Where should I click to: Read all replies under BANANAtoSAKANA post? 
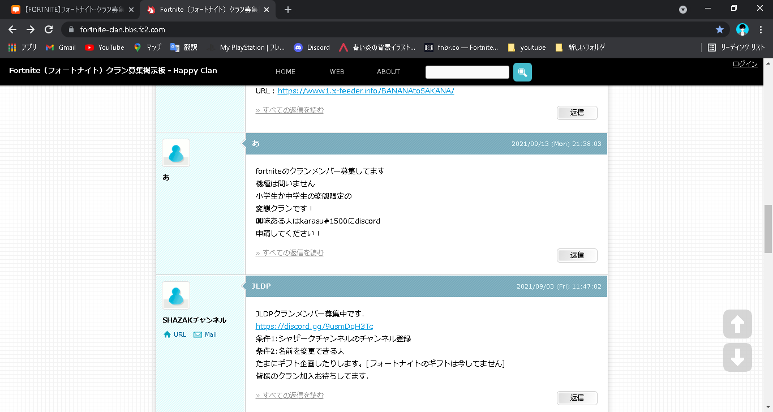pos(290,110)
